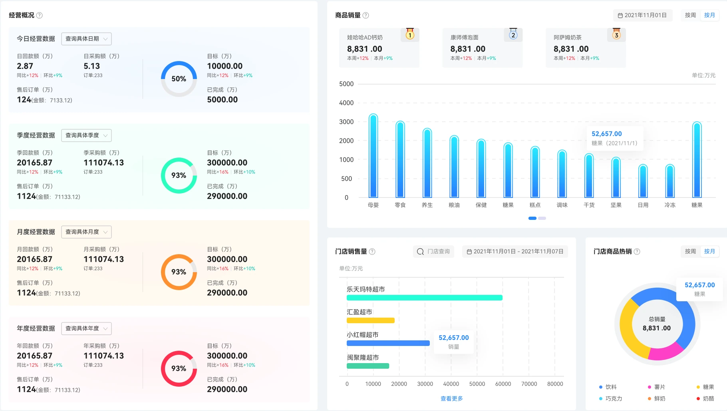727x411 pixels.
Task: Go to the second chart page indicator dot
Action: 542,218
